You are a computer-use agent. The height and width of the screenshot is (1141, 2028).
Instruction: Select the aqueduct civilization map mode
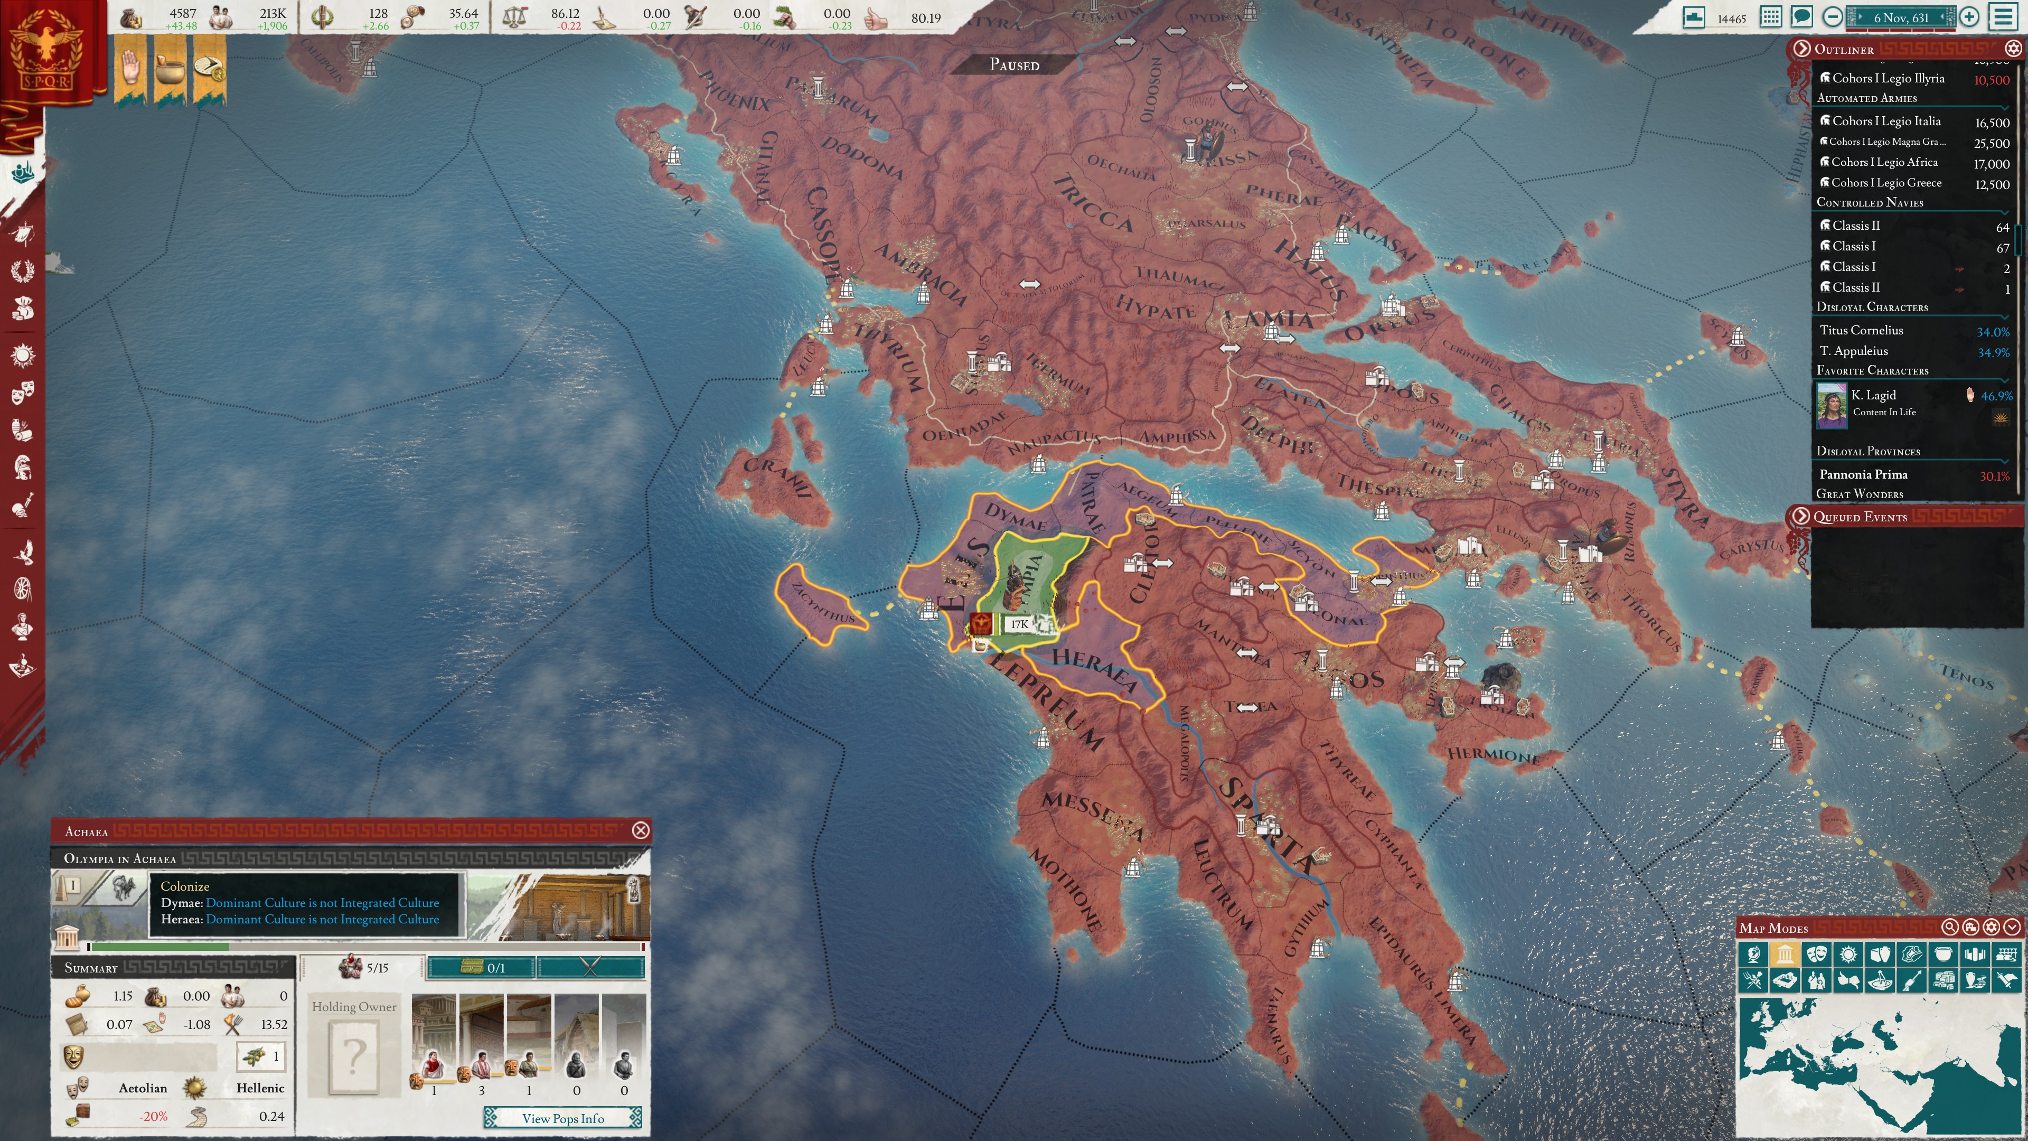pyautogui.click(x=2006, y=955)
